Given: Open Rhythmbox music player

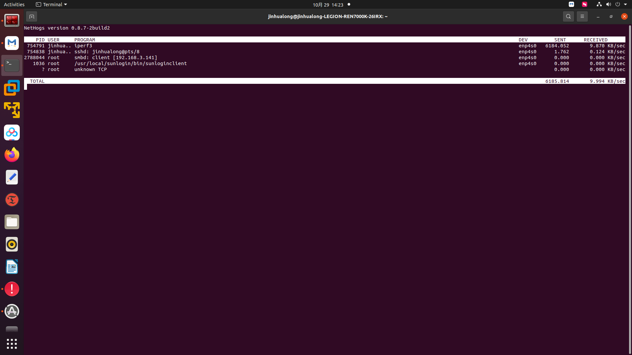Looking at the screenshot, I should (12, 245).
